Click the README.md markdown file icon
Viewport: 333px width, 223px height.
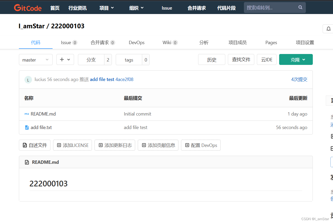tap(27, 114)
